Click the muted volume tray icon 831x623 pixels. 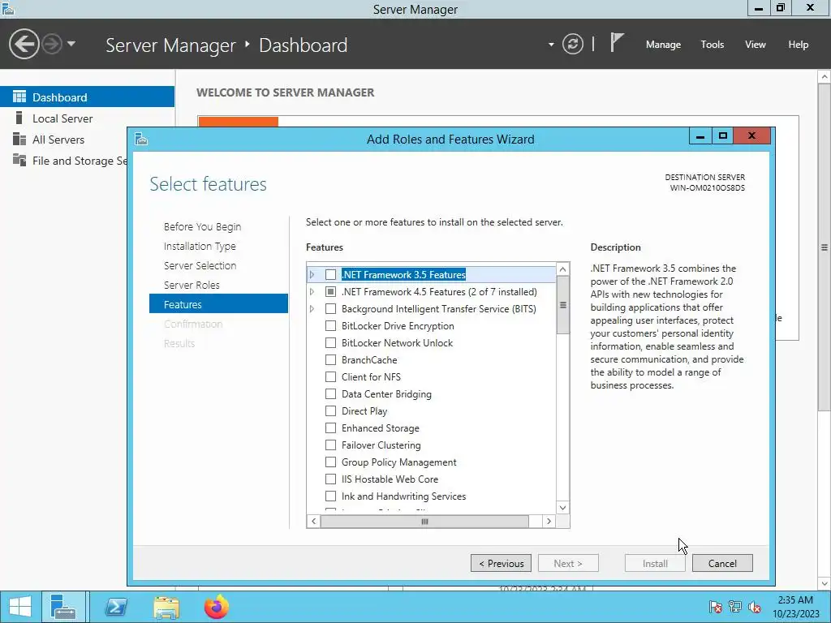coord(754,607)
